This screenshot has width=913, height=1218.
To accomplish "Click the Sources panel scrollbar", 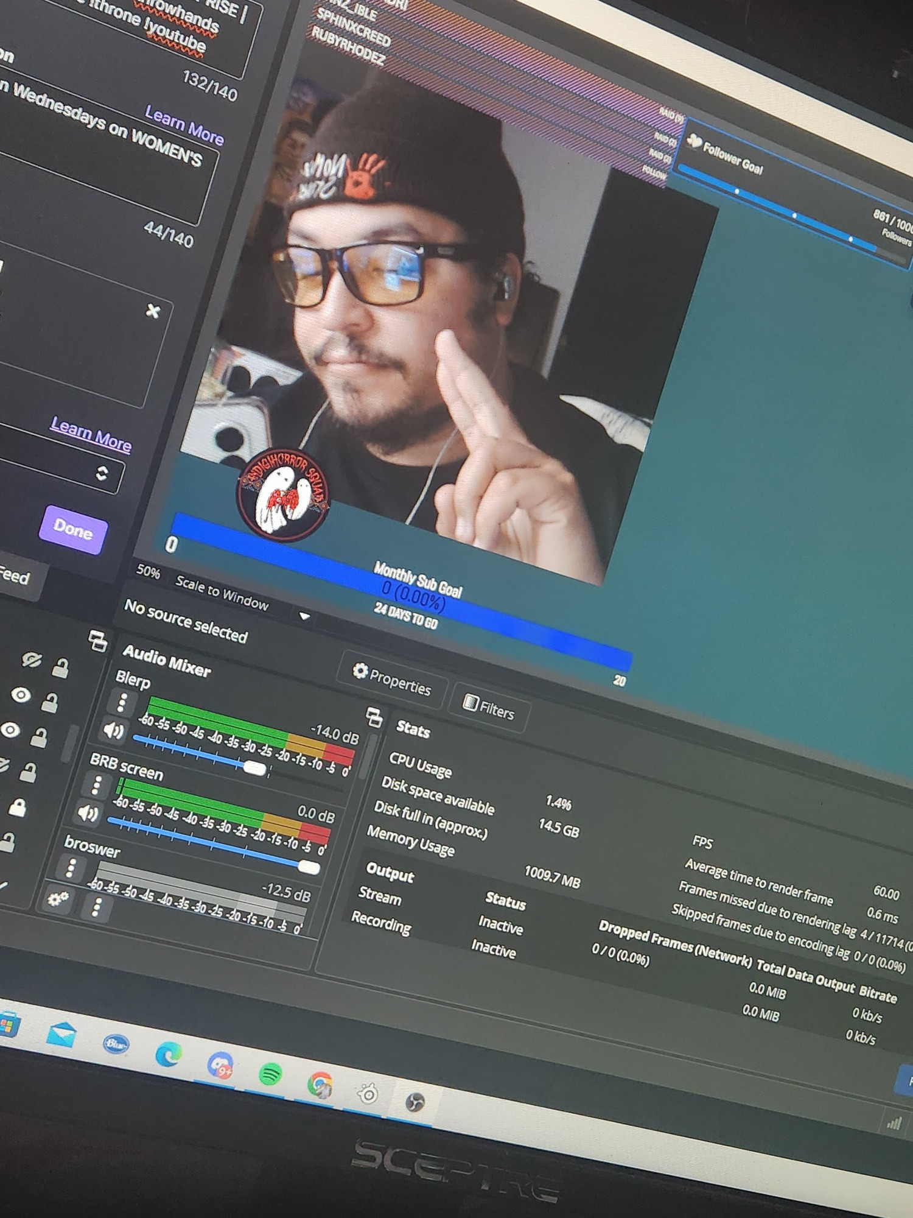I will pyautogui.click(x=71, y=742).
